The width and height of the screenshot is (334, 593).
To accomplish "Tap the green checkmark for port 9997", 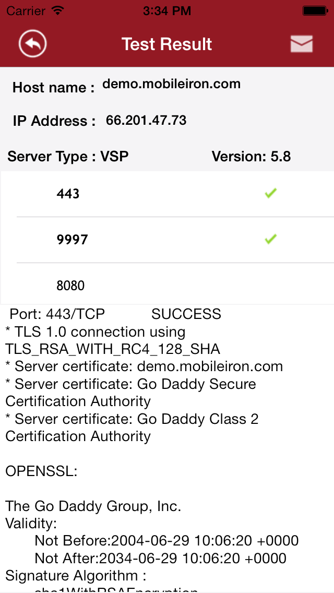I will tap(270, 240).
